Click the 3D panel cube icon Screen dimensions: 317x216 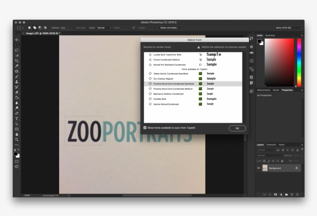pyautogui.click(x=252, y=91)
